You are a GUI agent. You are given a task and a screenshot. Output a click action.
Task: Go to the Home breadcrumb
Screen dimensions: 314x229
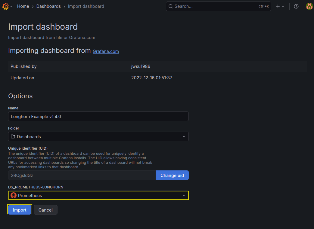coord(23,6)
